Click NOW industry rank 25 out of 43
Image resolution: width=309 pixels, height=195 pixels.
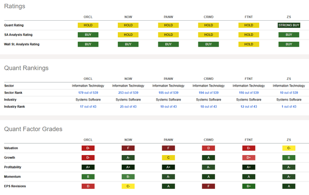click(x=128, y=106)
